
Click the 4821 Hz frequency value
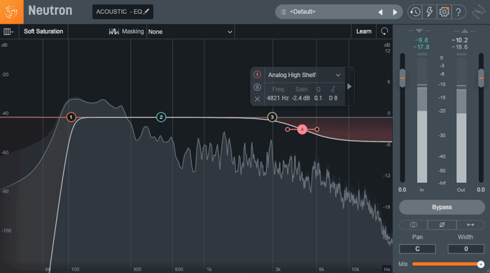pos(277,98)
